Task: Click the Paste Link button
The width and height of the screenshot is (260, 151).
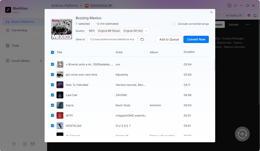Action: tap(234, 15)
